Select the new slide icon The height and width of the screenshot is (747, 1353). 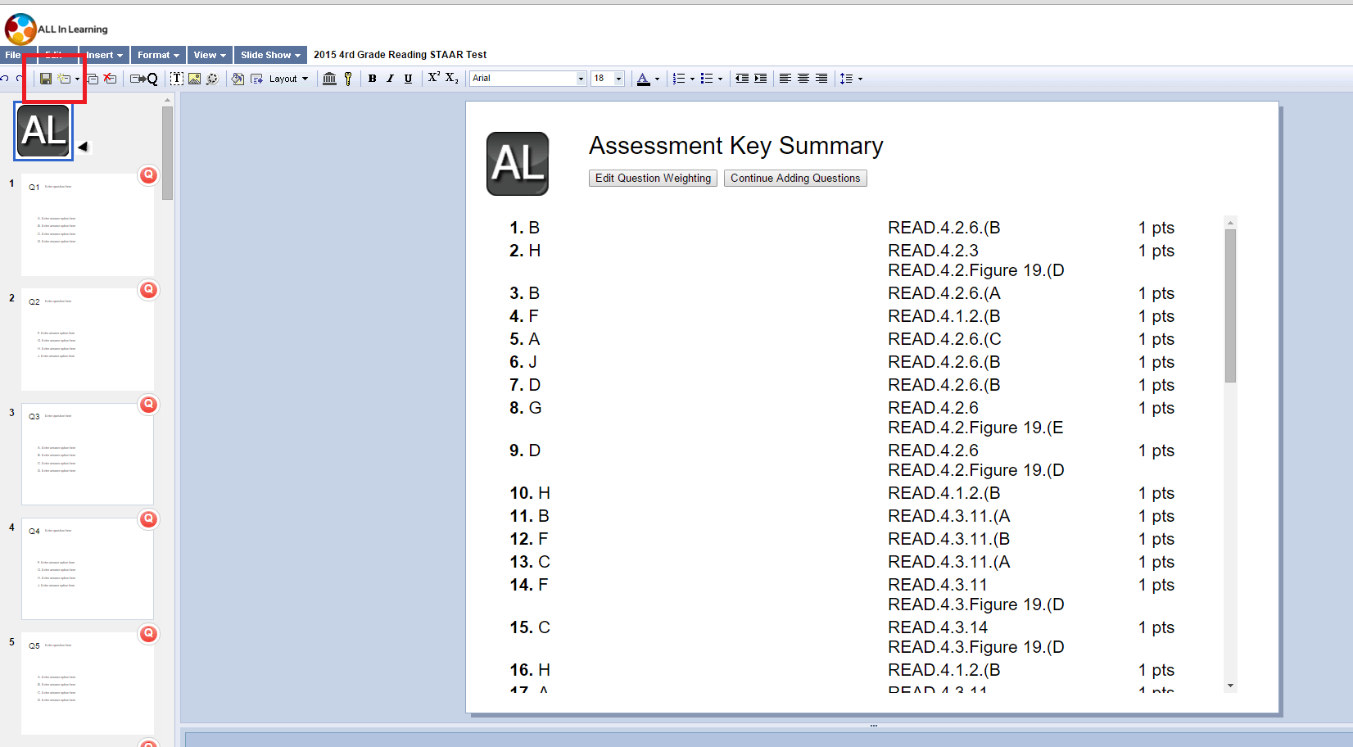pyautogui.click(x=64, y=78)
